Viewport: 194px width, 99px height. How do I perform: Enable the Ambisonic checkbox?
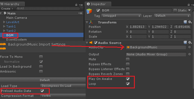(x=41, y=72)
